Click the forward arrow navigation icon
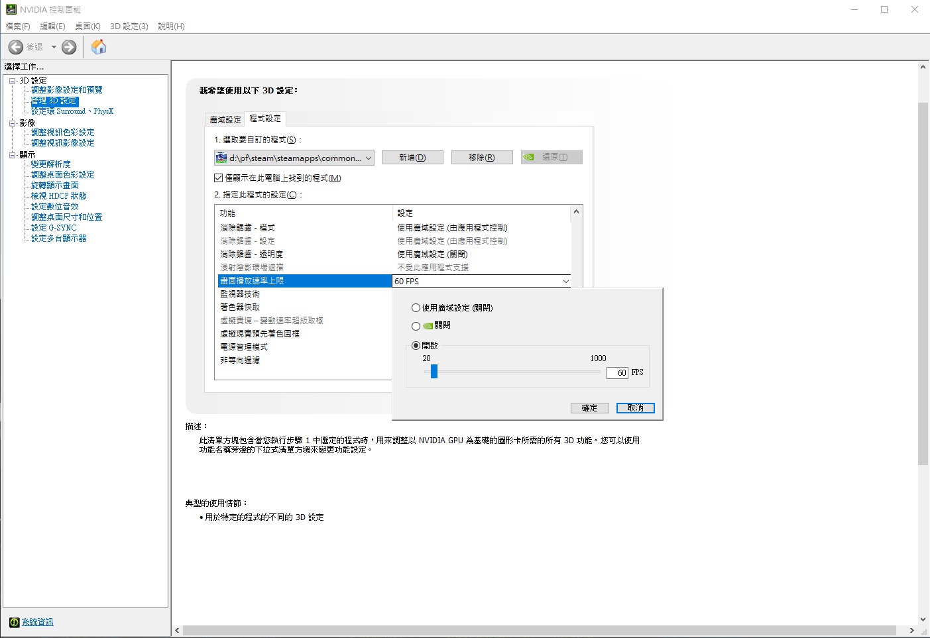Viewport: 930px width, 638px height. [x=69, y=47]
